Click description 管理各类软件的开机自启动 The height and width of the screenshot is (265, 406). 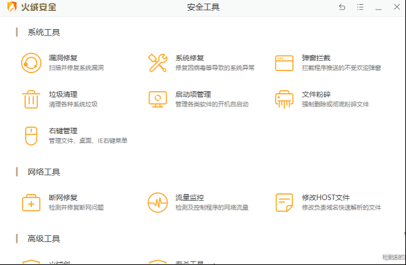coord(212,104)
